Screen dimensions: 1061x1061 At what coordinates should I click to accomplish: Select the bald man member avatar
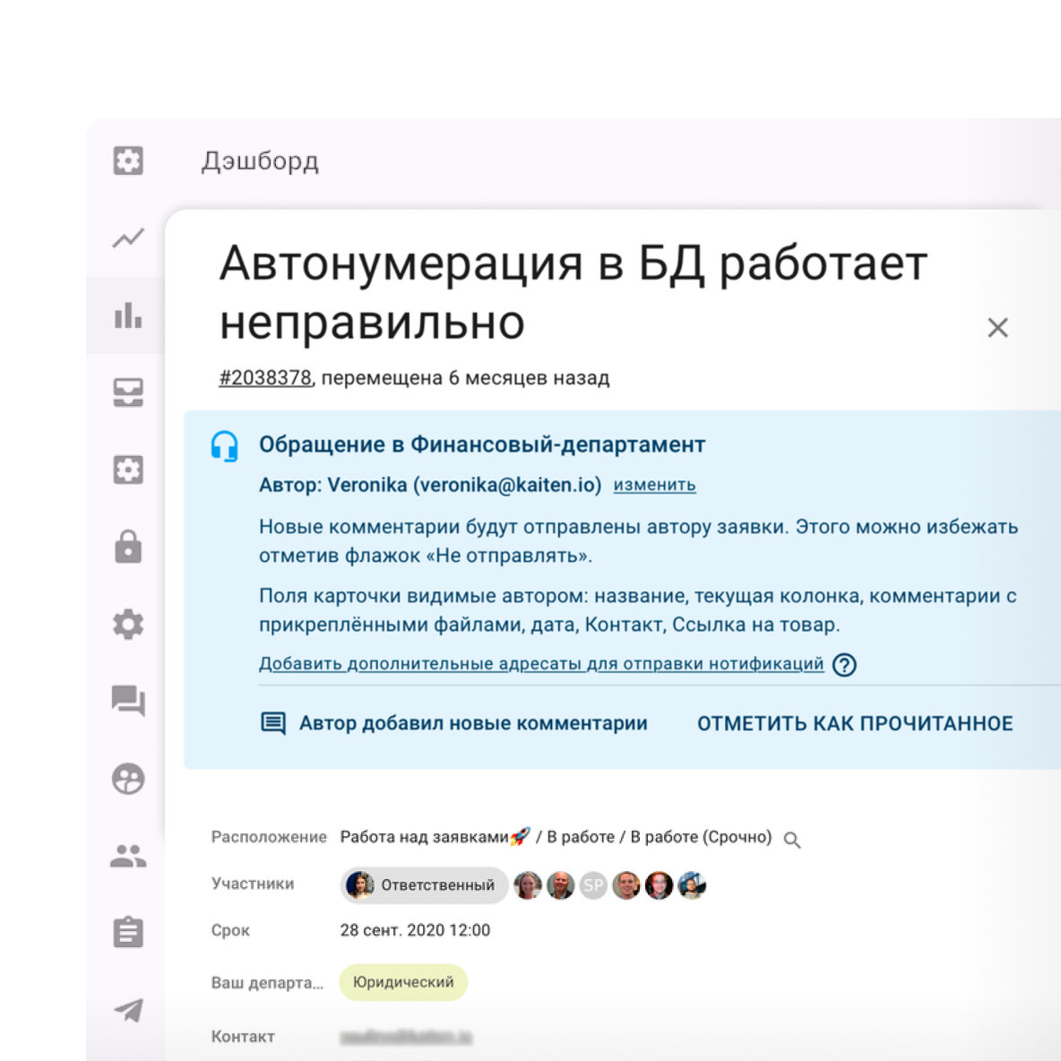[560, 885]
